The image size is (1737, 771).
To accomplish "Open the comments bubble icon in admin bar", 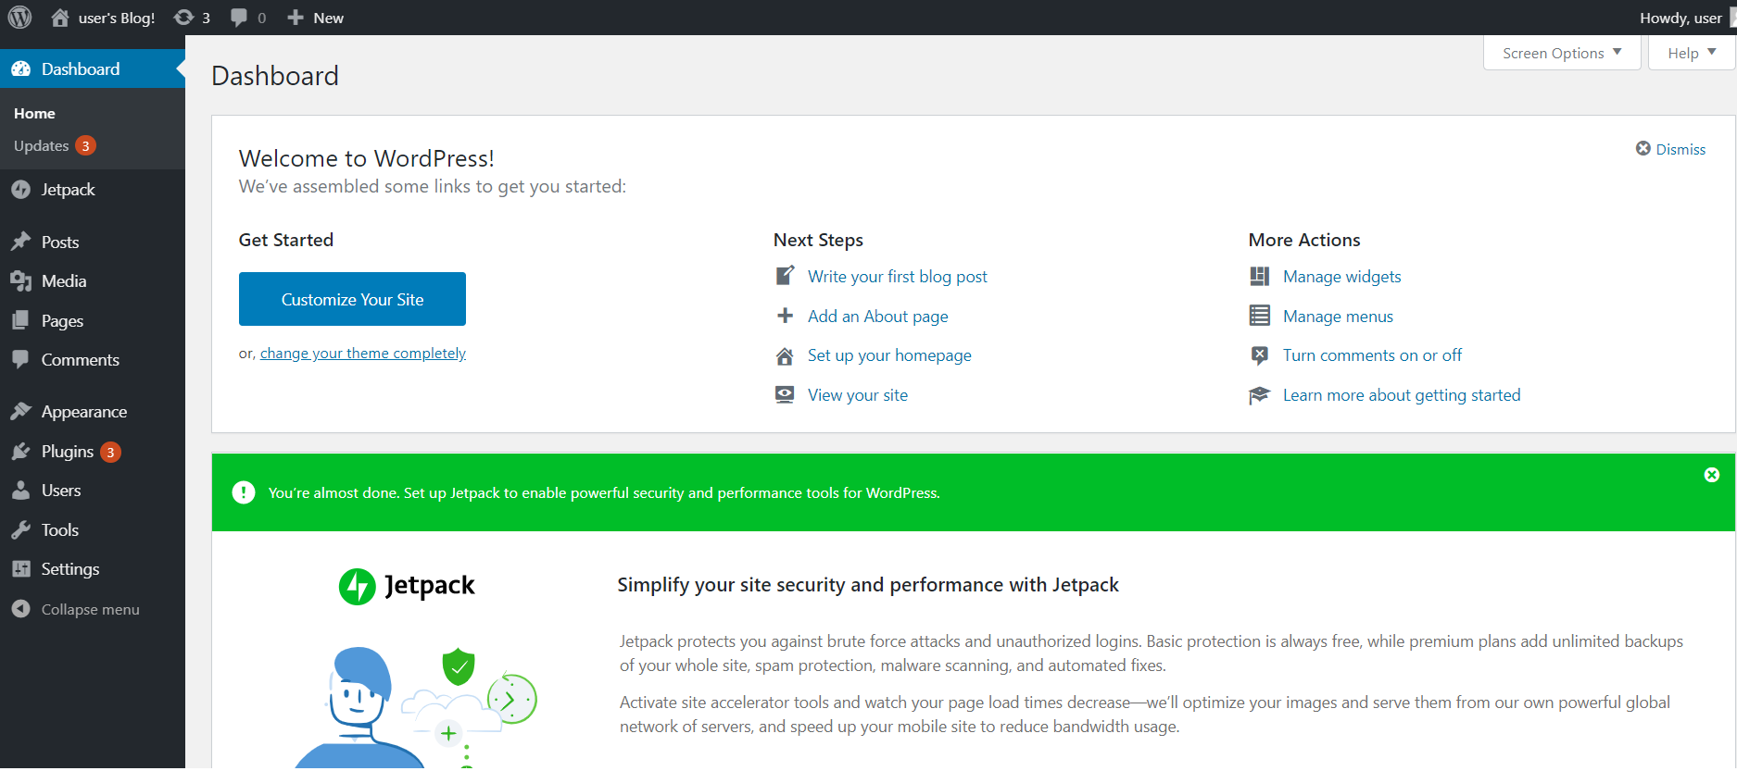I will click(239, 18).
